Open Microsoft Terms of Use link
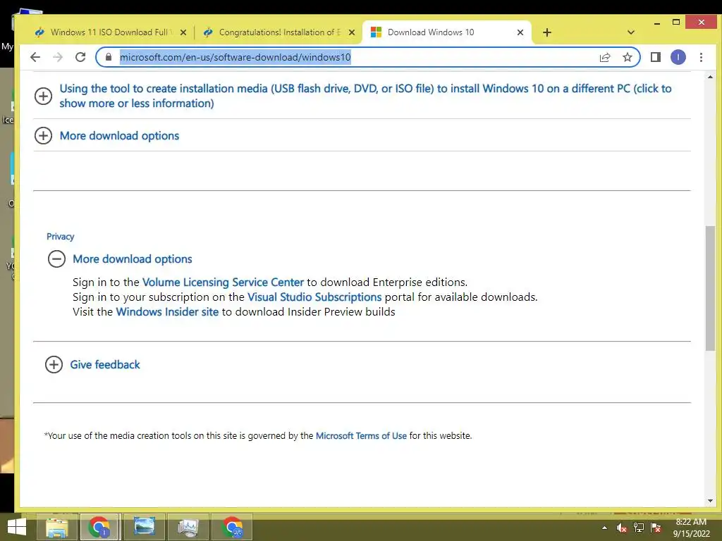 [361, 435]
